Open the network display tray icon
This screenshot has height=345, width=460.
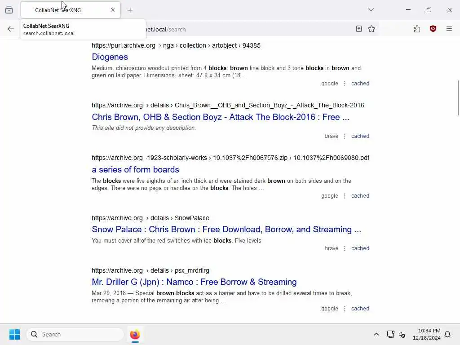click(390, 334)
